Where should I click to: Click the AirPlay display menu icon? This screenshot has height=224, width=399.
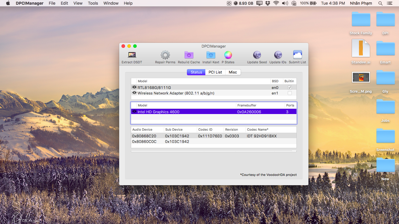(x=259, y=3)
